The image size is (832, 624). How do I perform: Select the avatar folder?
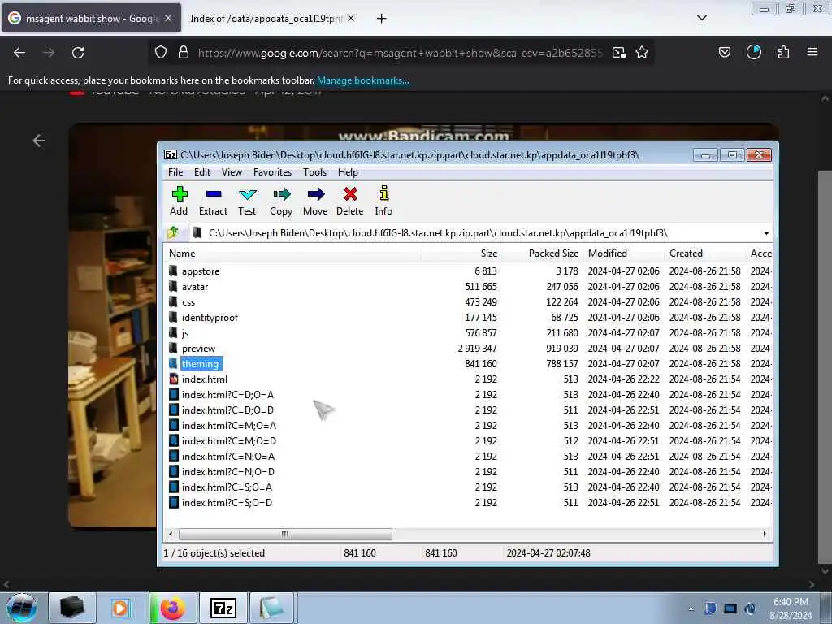(195, 287)
